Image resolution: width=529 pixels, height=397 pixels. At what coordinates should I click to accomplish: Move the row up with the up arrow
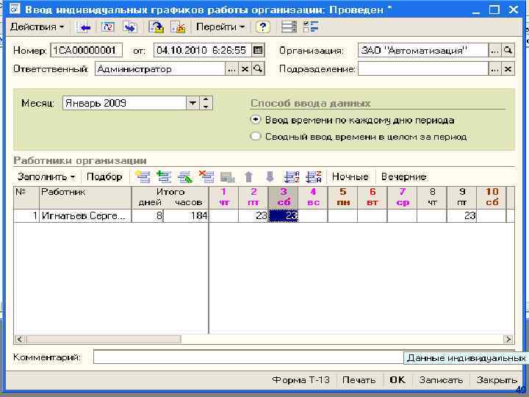[x=249, y=176]
